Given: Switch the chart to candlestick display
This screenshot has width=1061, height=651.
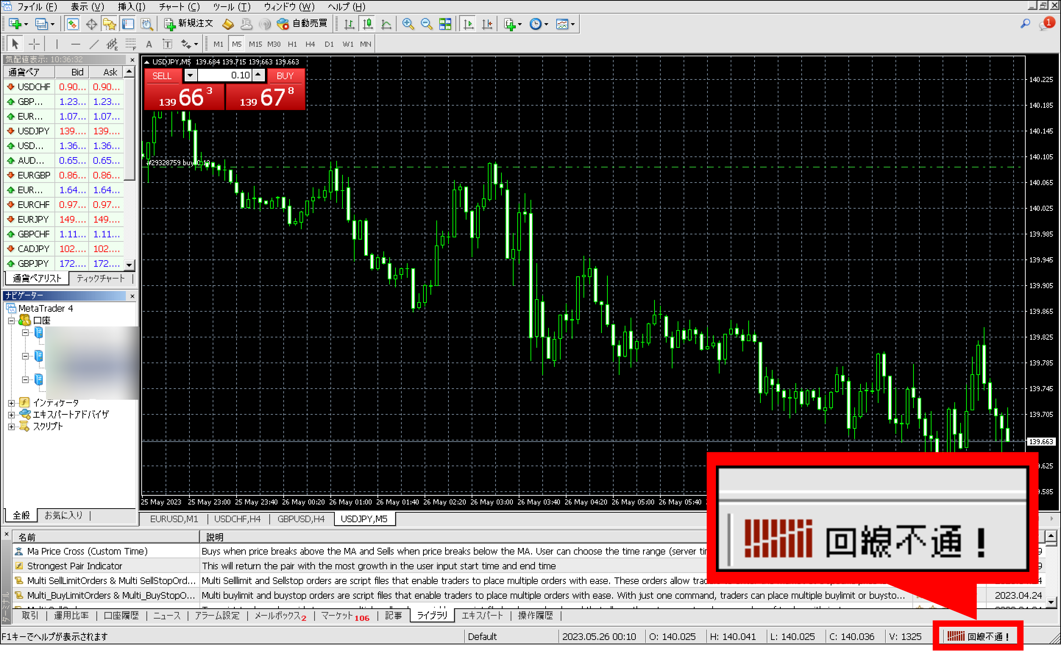Looking at the screenshot, I should click(367, 24).
